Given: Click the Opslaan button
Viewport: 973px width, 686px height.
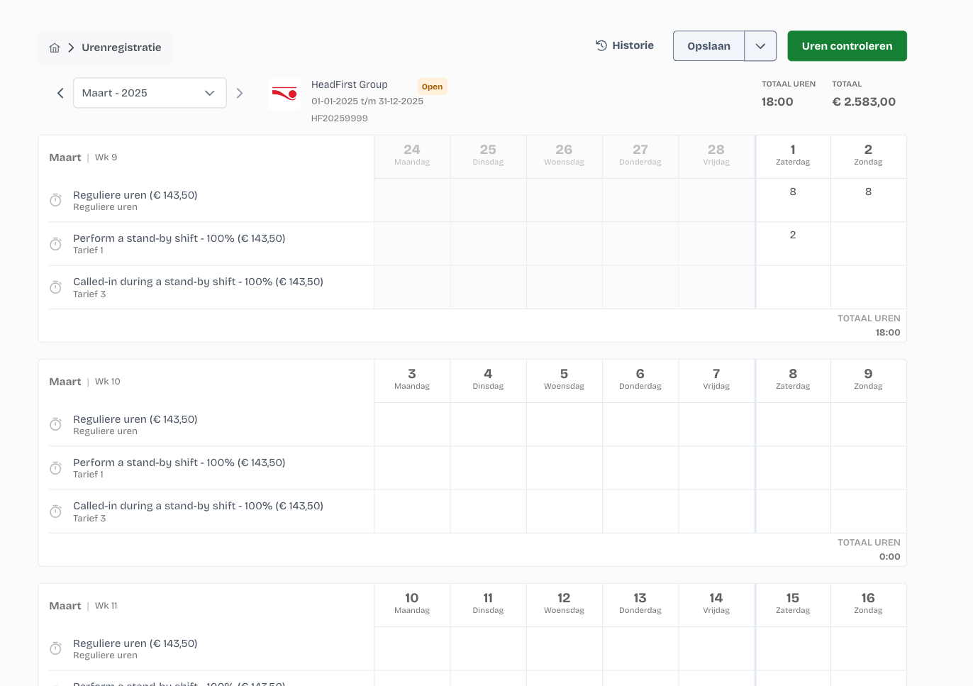Looking at the screenshot, I should click(x=708, y=46).
